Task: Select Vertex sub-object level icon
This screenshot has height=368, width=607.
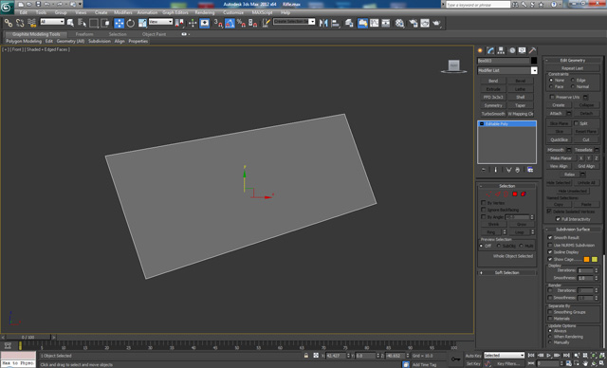Action: point(489,193)
